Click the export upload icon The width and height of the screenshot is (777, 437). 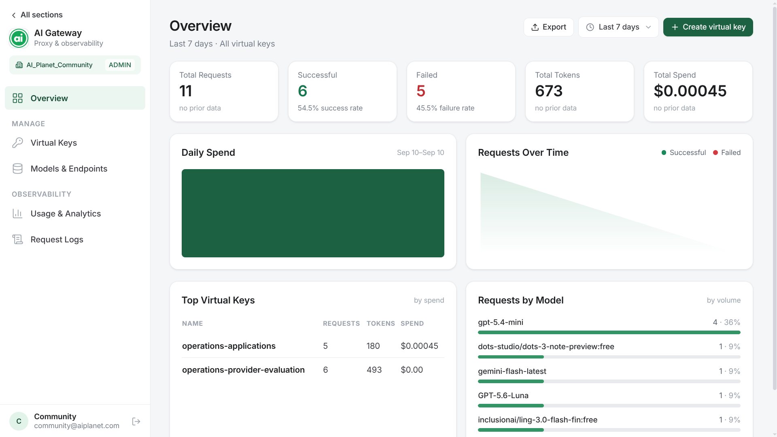[x=535, y=27]
